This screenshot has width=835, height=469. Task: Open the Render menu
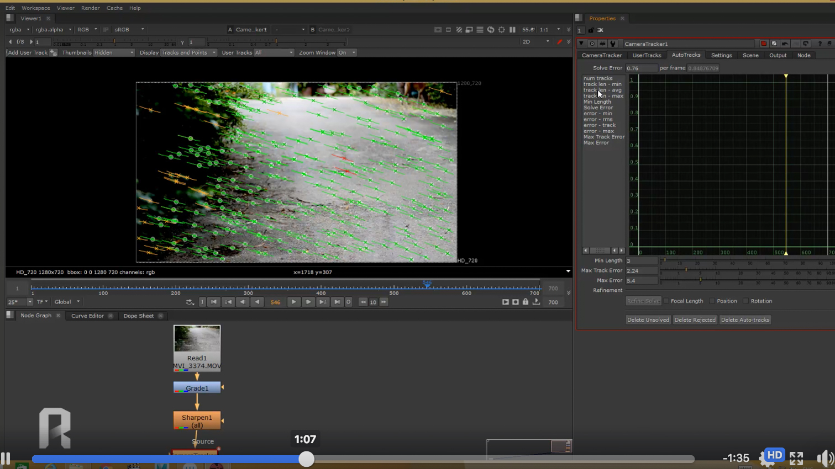coord(90,8)
